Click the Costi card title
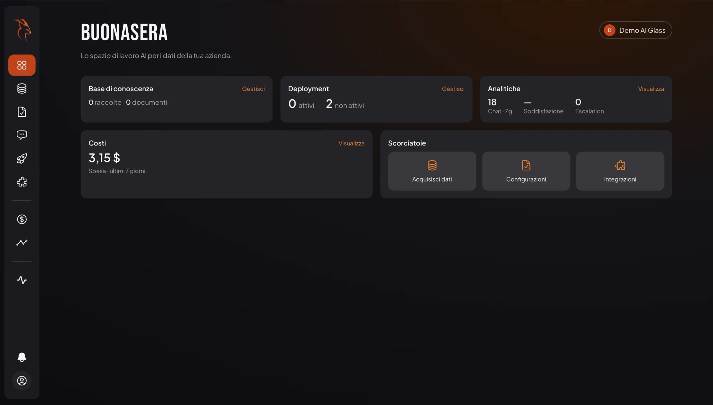Screen dimensions: 713x405 point(97,143)
